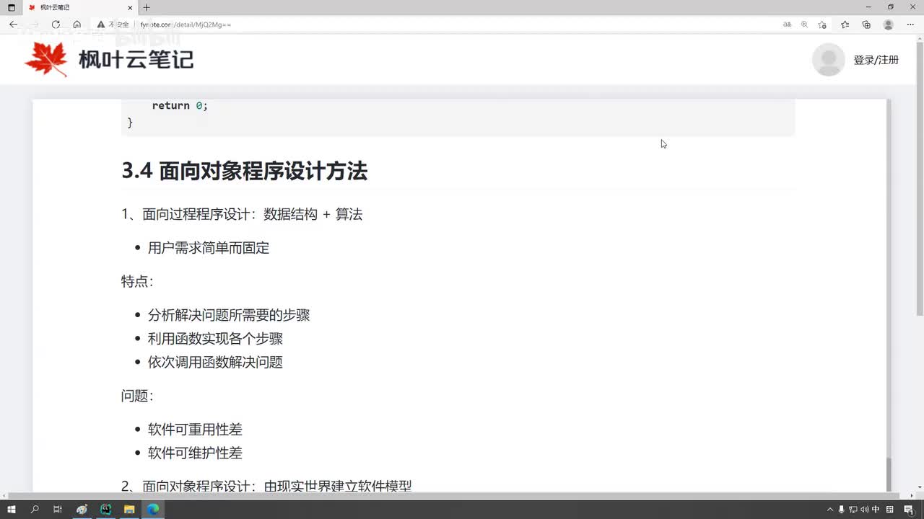Open the tab actions menu icon
This screenshot has height=519, width=924.
(x=11, y=7)
